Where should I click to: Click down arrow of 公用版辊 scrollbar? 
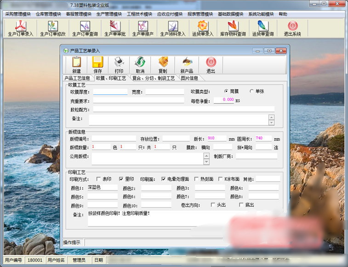tap(206, 162)
